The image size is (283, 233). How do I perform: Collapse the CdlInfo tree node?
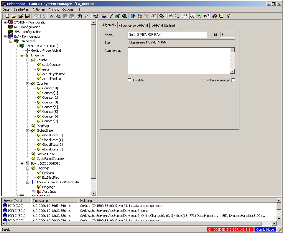pyautogui.click(x=27, y=60)
